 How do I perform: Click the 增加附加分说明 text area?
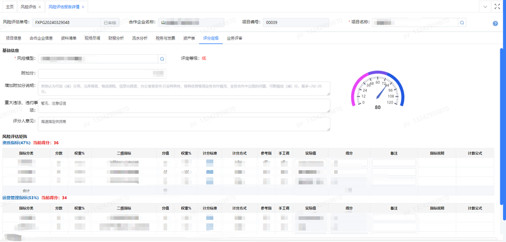[x=184, y=89]
